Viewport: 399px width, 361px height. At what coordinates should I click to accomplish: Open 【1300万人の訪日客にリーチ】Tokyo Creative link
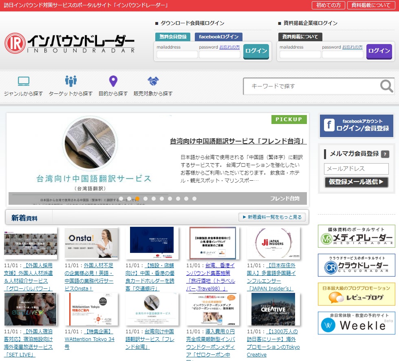pos(273,343)
